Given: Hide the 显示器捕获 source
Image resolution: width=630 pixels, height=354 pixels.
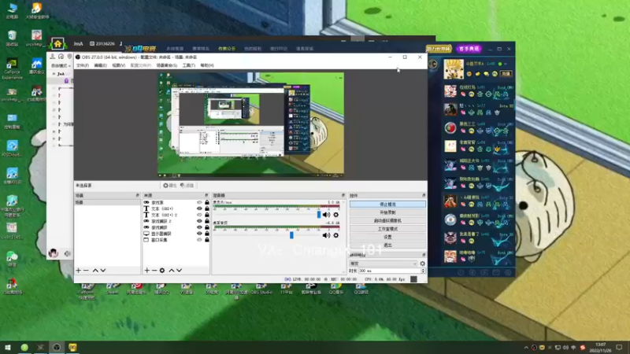Looking at the screenshot, I should point(199,234).
